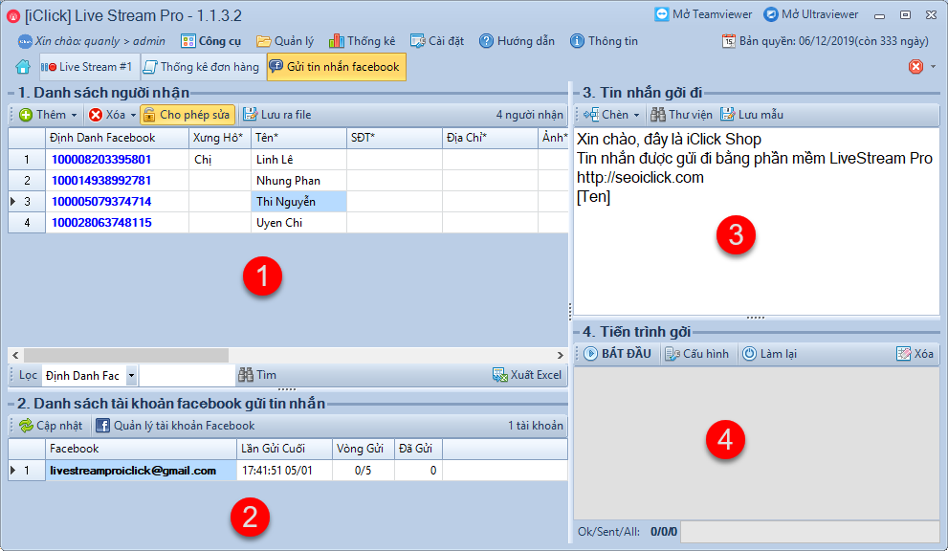
Task: Click the Lần Gửi Cuối column header
Action: (284, 449)
